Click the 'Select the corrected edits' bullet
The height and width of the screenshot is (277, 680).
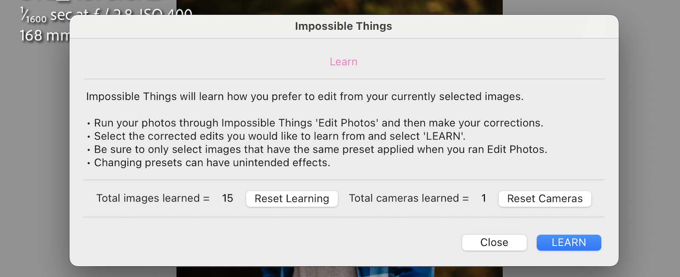coord(280,136)
